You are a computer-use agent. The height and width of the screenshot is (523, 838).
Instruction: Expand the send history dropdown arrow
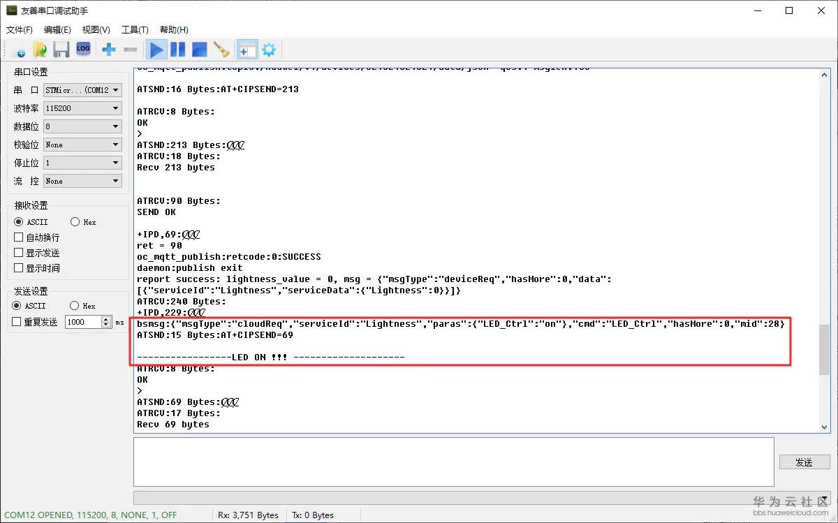click(x=824, y=498)
